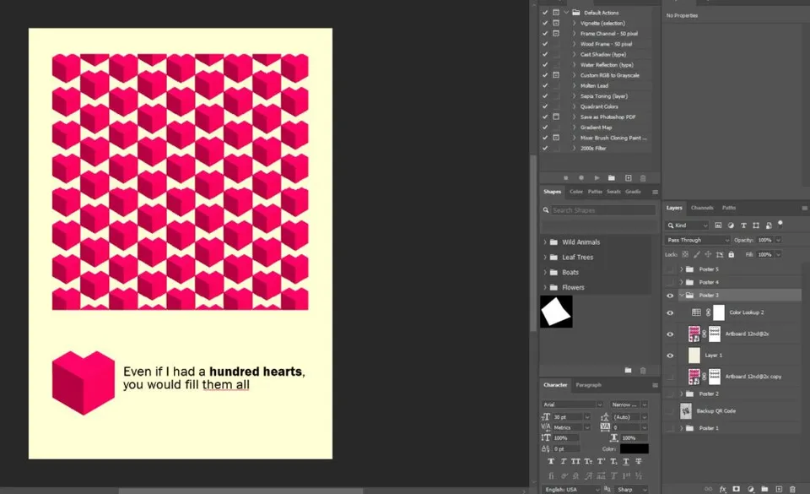The image size is (810, 494).
Task: Collapse the Poster 3 group
Action: 682,295
